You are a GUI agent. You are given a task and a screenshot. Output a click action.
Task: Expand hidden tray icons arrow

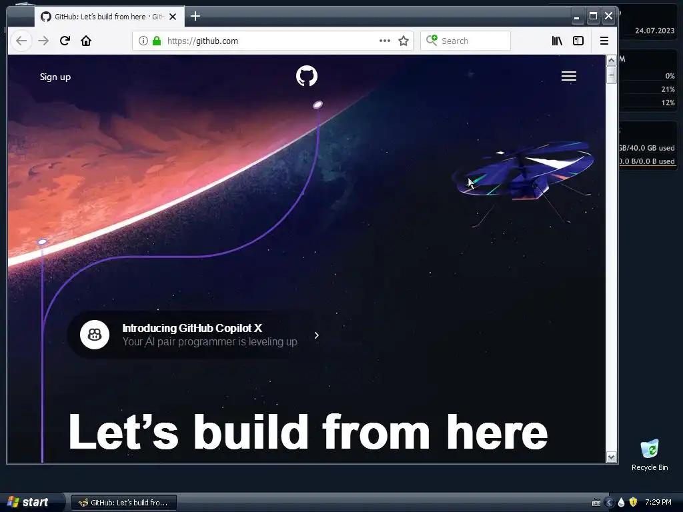point(609,503)
